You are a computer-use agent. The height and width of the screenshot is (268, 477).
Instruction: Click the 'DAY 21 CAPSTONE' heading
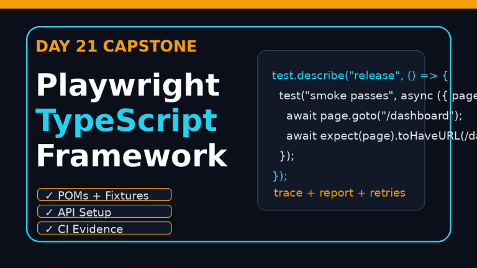click(x=116, y=47)
